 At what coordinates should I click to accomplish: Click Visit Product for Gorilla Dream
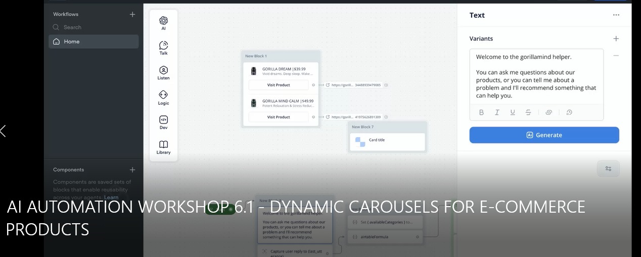(x=279, y=85)
